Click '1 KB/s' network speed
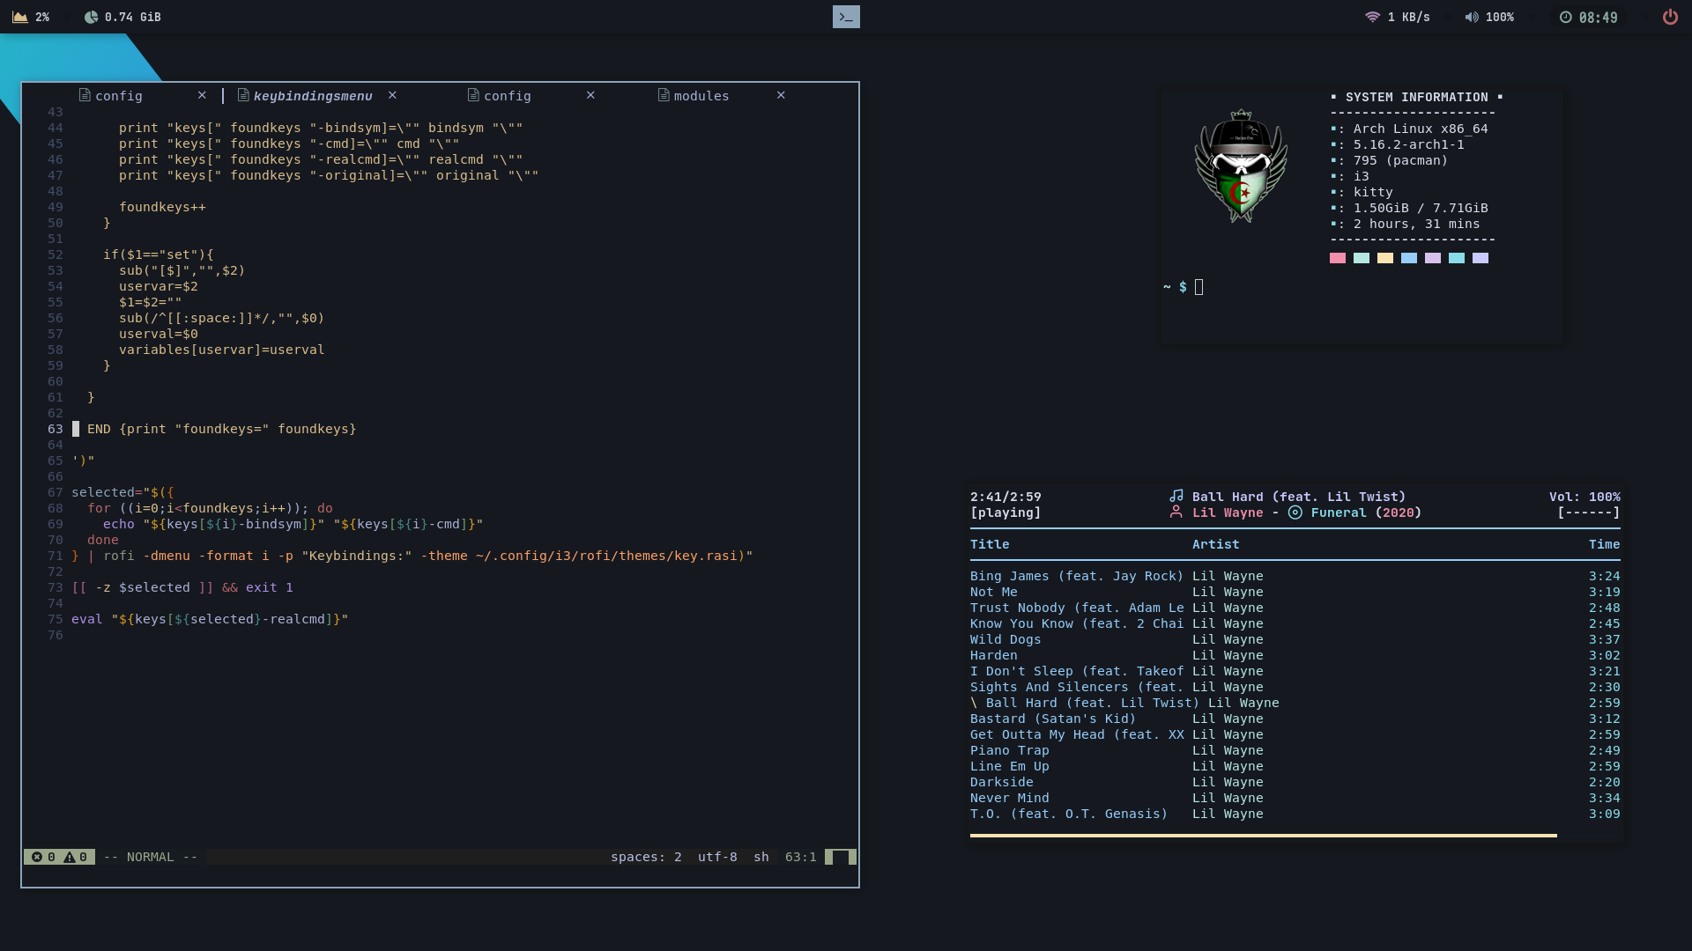 (1408, 17)
